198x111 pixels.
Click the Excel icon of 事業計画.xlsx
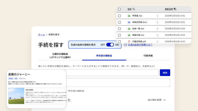tap(129, 35)
